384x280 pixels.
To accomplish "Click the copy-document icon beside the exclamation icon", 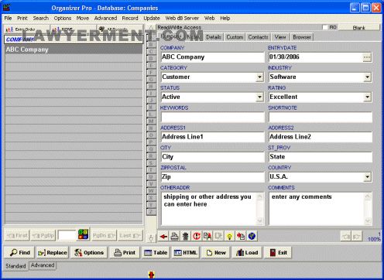I will (x=207, y=236).
